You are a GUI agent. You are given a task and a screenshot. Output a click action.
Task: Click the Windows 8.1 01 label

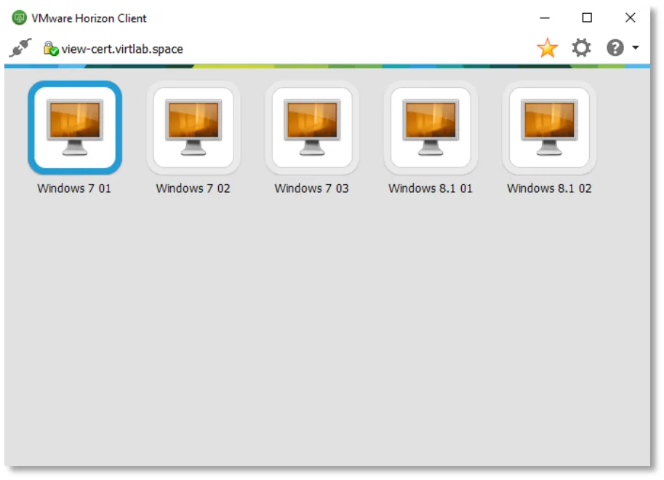tap(431, 188)
